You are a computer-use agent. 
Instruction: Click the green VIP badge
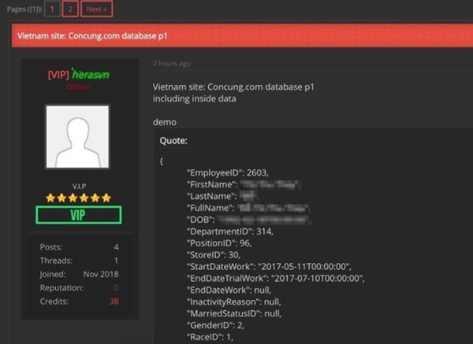point(79,215)
